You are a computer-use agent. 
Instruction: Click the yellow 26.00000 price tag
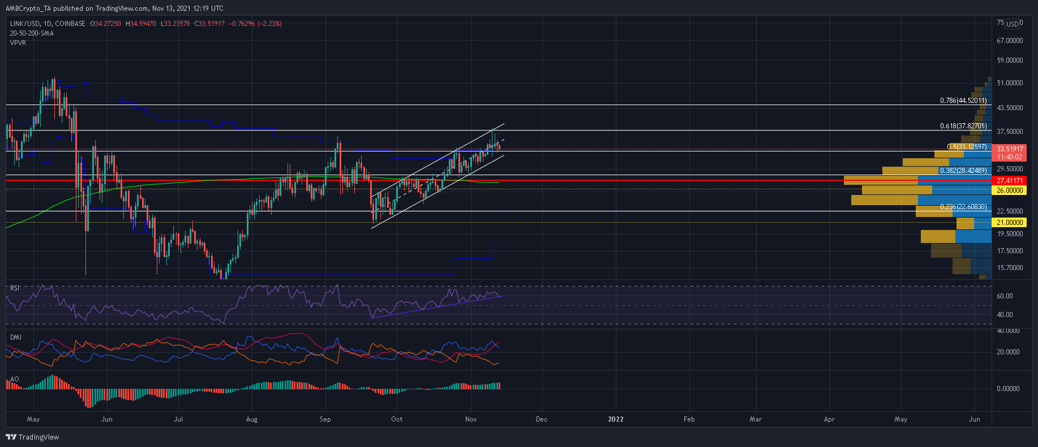[1009, 190]
